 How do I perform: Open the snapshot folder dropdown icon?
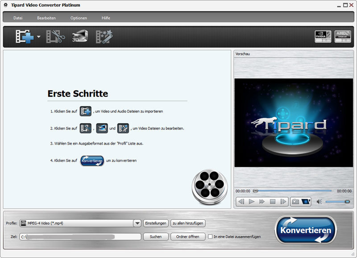(x=306, y=202)
